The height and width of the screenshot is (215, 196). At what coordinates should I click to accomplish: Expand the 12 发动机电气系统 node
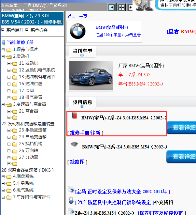coord(9,70)
